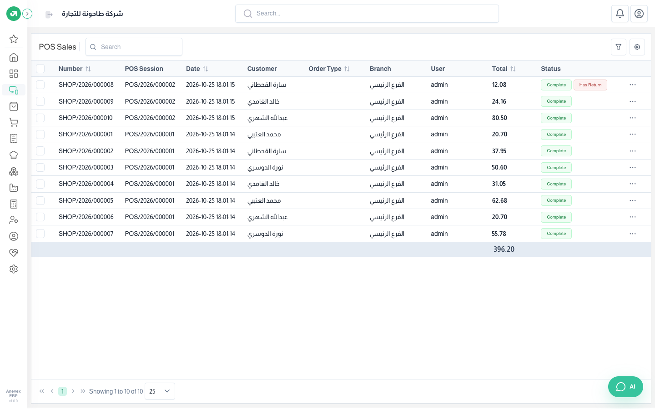Screen dimensions: 655x409
Task: Select the POS devices icon in sidebar
Action: click(x=14, y=90)
